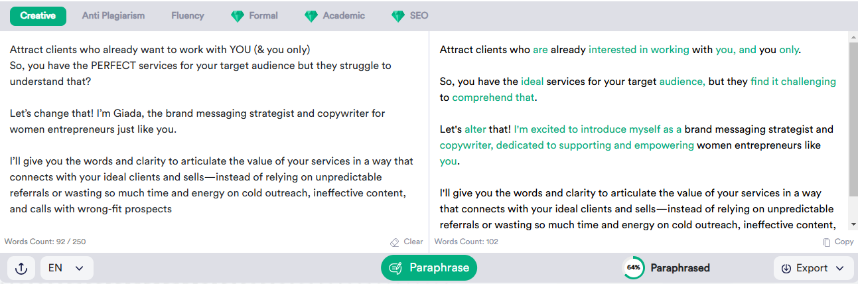Select the Fluency mode tab
Image resolution: width=858 pixels, height=284 pixels.
tap(188, 16)
